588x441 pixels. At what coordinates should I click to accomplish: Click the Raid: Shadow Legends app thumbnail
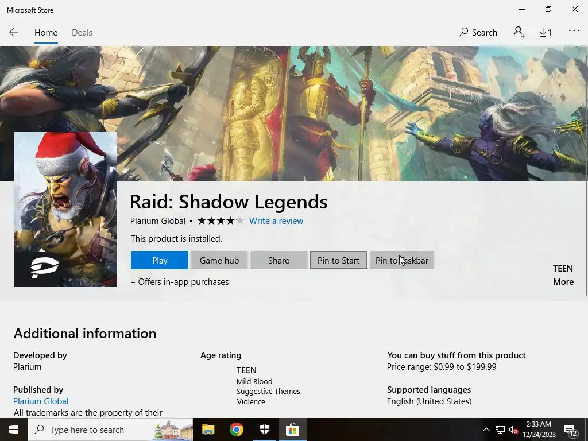(65, 210)
